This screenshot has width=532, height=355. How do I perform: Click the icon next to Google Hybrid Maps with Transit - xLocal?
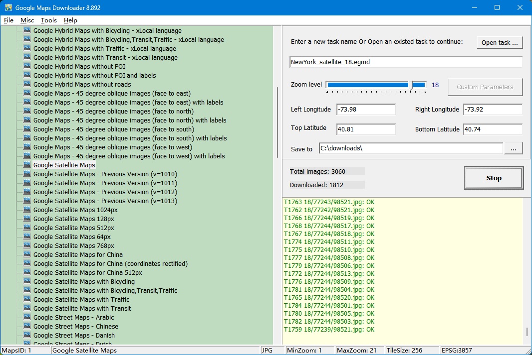click(27, 58)
